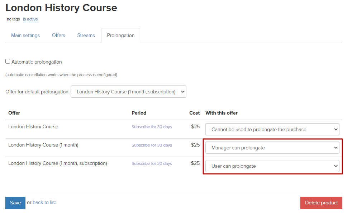Click the 'no tags' label under the title

[x=13, y=19]
